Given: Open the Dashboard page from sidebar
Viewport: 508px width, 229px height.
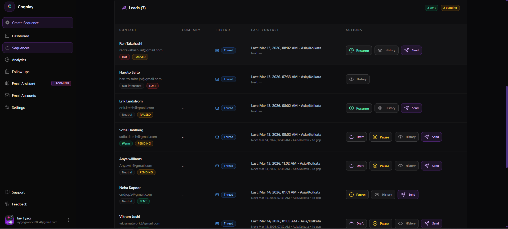Looking at the screenshot, I should click(x=20, y=36).
